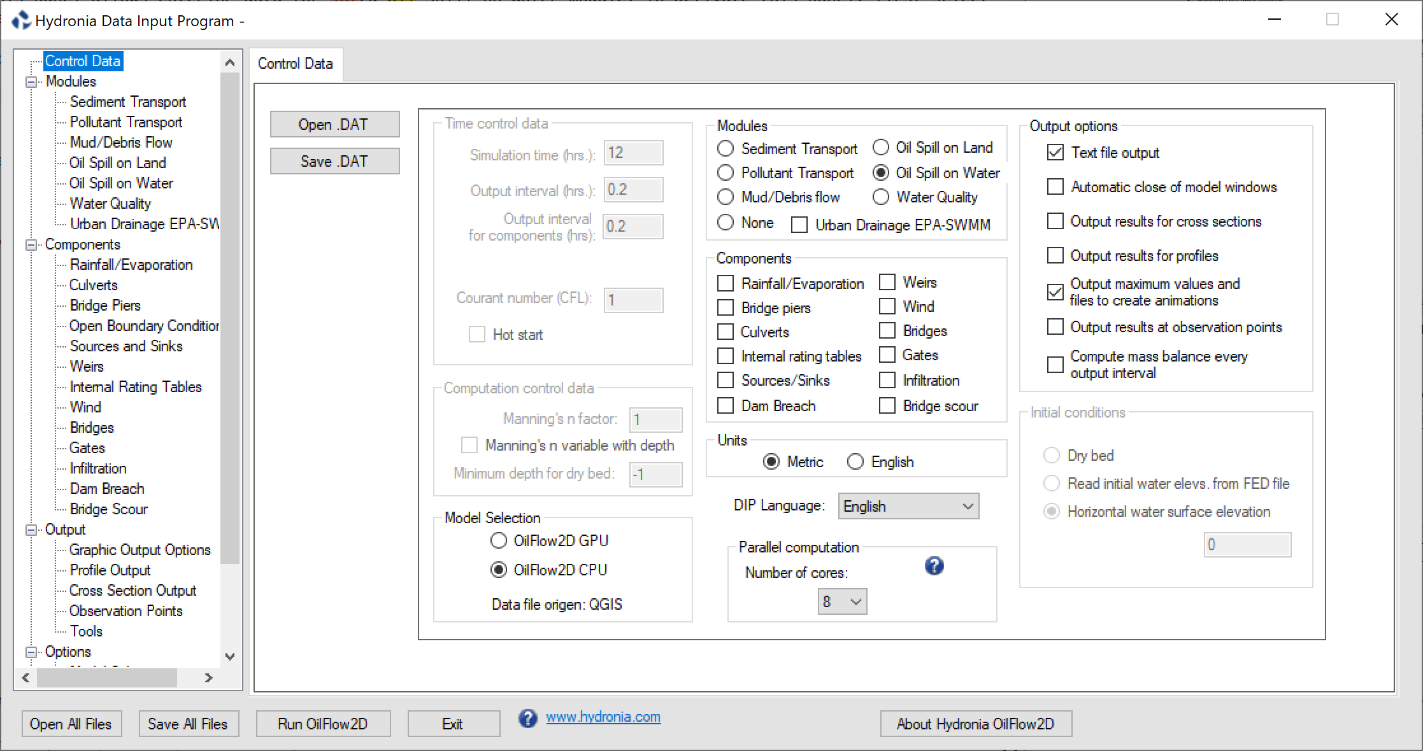The image size is (1423, 751).
Task: Open Mud/Debris Flow in the tree
Action: tap(121, 143)
